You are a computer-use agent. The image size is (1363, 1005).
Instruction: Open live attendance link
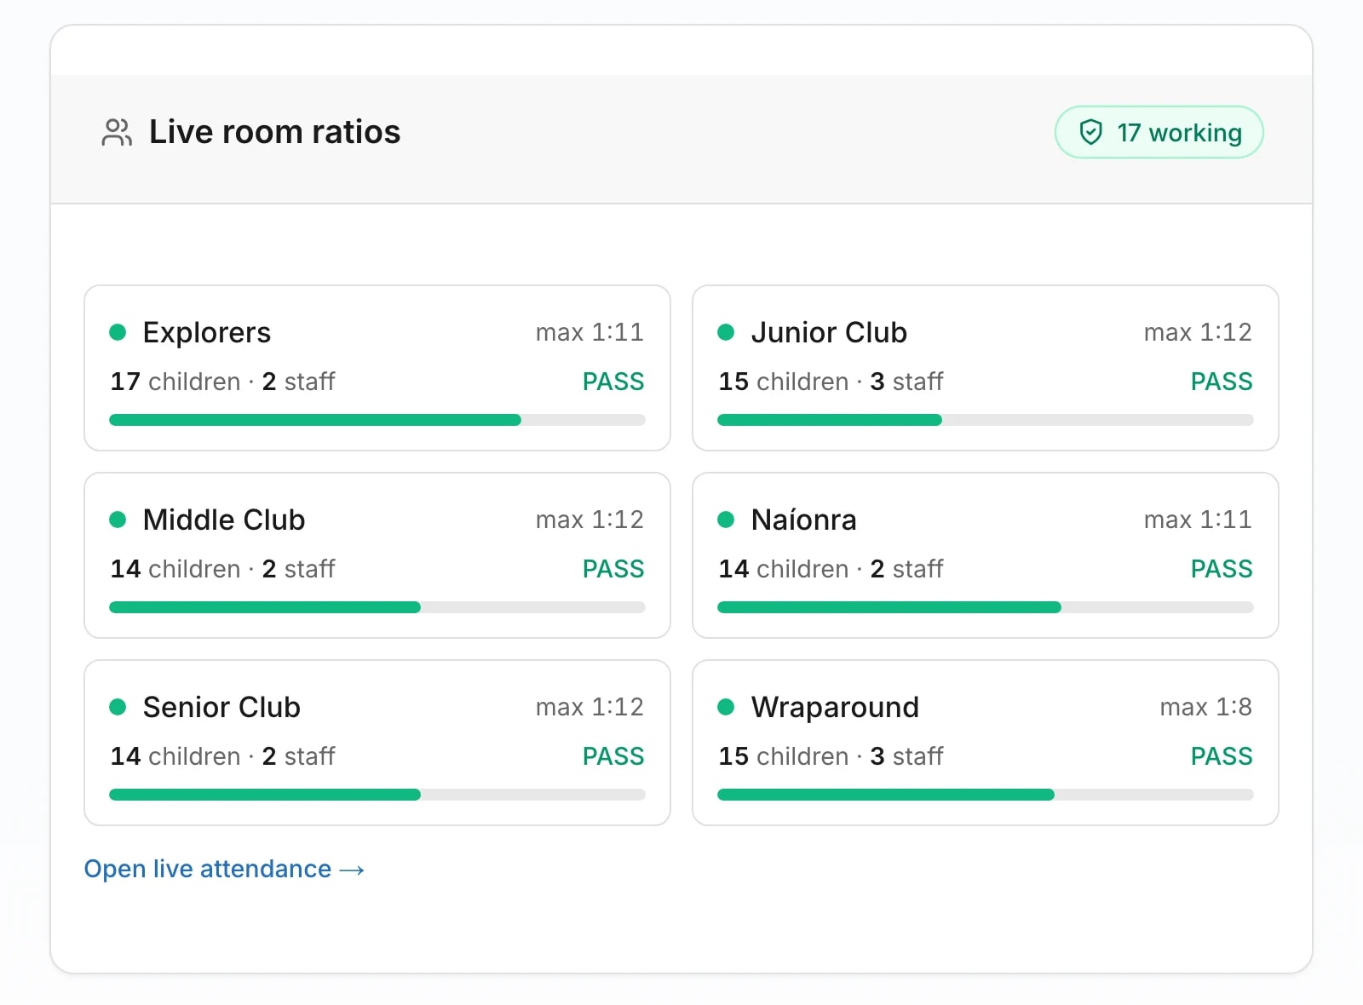224,869
